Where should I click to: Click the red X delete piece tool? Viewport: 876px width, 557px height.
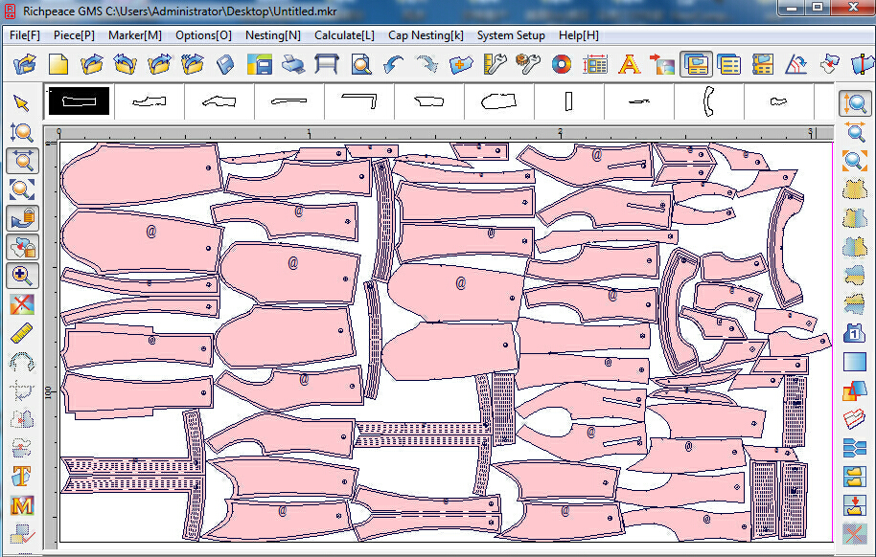point(22,304)
